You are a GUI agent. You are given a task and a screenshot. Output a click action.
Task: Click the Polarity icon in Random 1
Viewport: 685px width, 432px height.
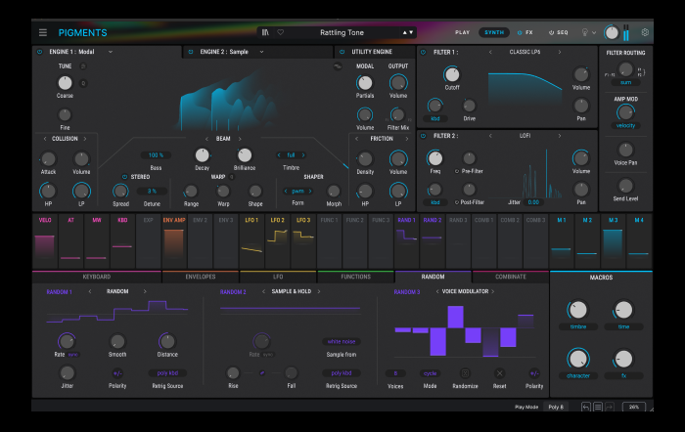(117, 373)
